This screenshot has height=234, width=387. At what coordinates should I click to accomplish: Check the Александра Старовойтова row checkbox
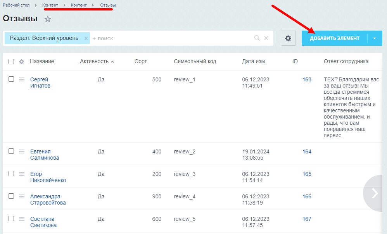[x=11, y=196]
